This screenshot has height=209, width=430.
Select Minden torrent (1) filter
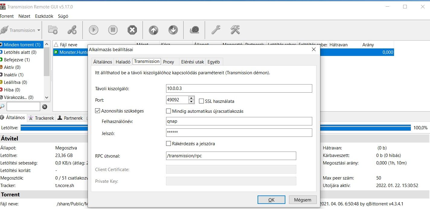click(x=22, y=45)
